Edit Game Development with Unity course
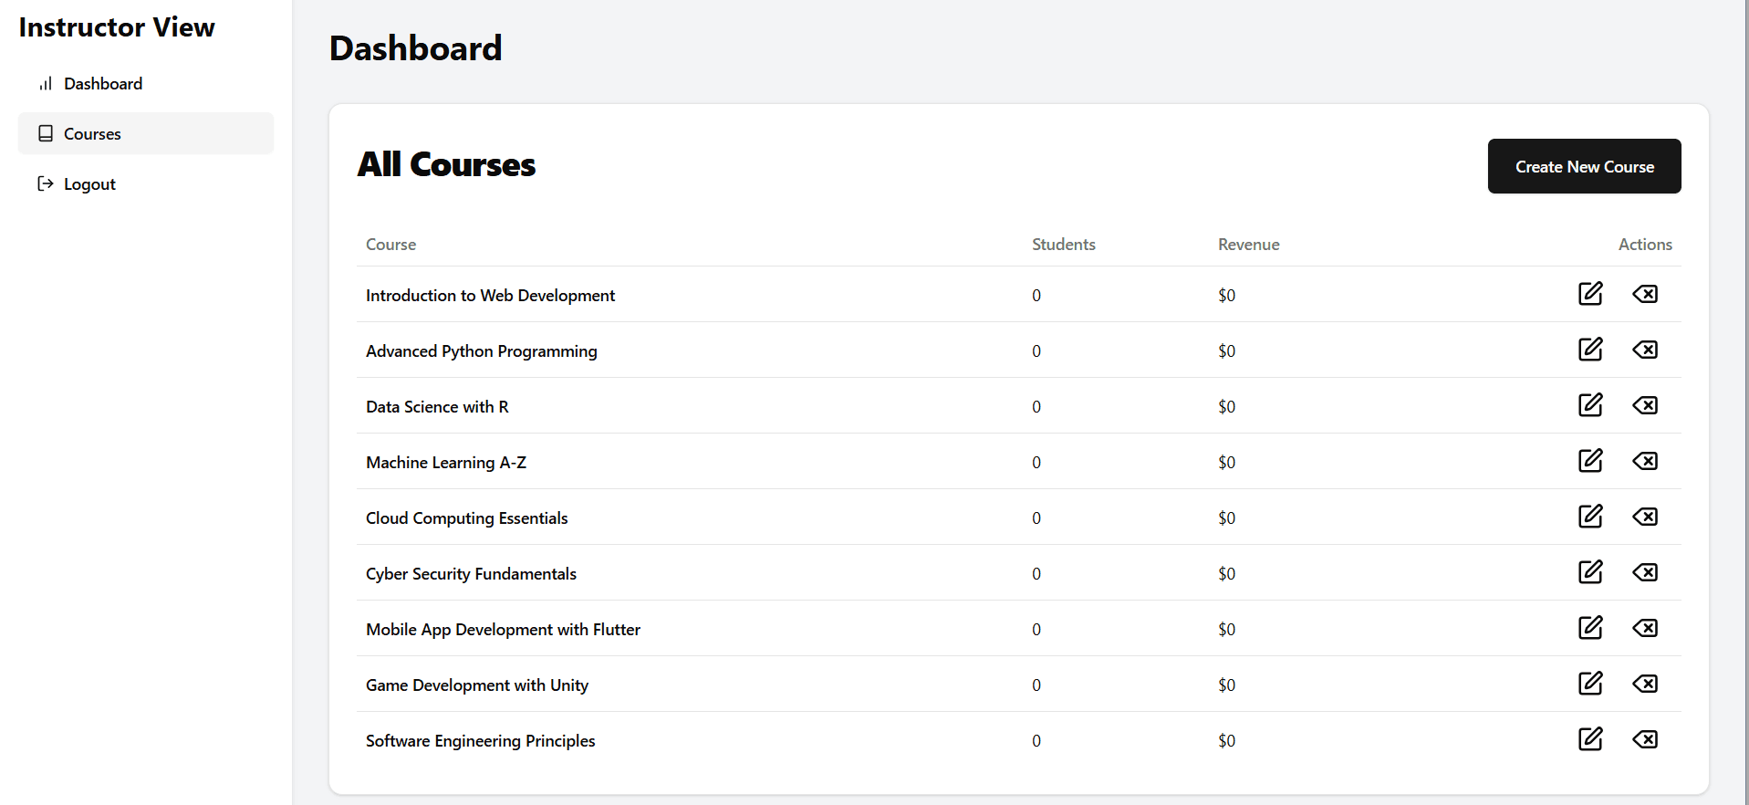Image resolution: width=1749 pixels, height=805 pixels. pyautogui.click(x=1590, y=684)
